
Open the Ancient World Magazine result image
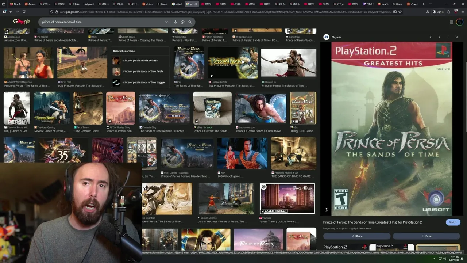(x=28, y=63)
